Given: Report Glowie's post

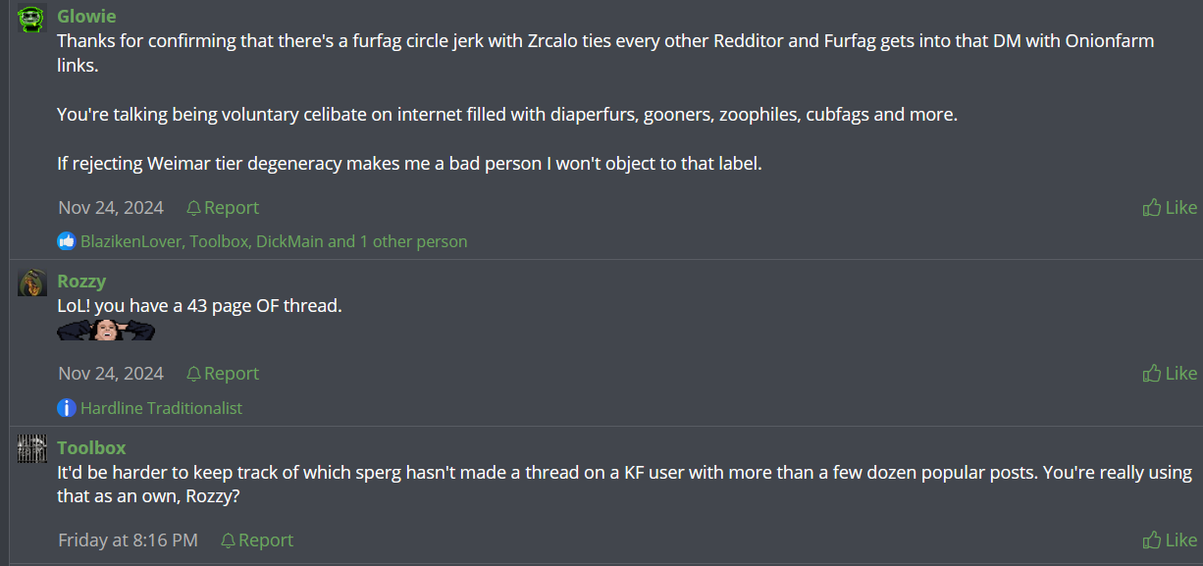Looking at the screenshot, I should click(x=223, y=208).
